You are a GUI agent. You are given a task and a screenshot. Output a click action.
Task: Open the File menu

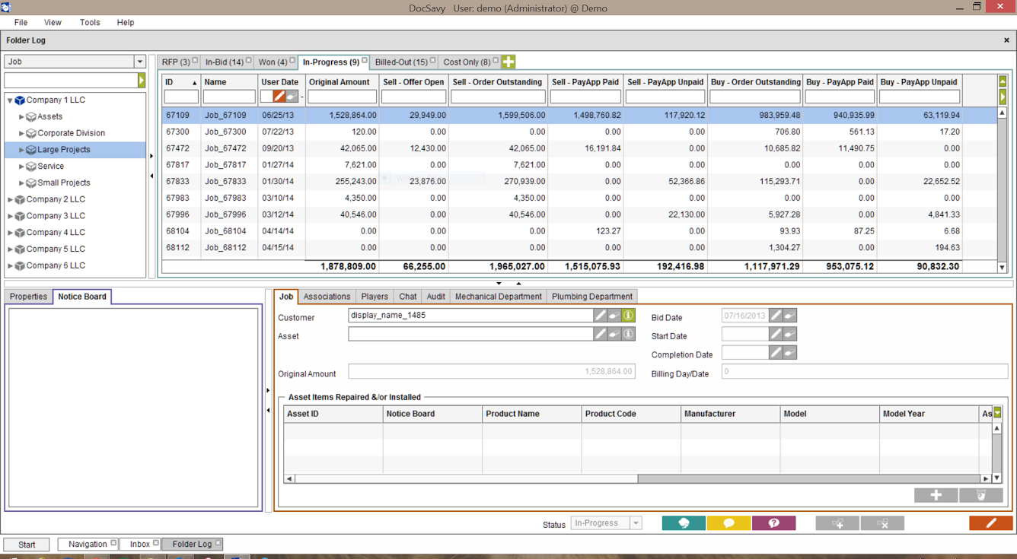point(21,22)
